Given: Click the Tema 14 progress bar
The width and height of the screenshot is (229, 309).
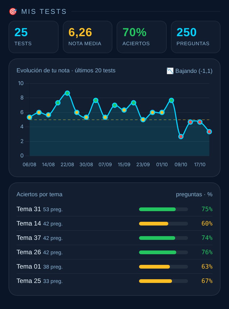Looking at the screenshot, I should point(163,224).
